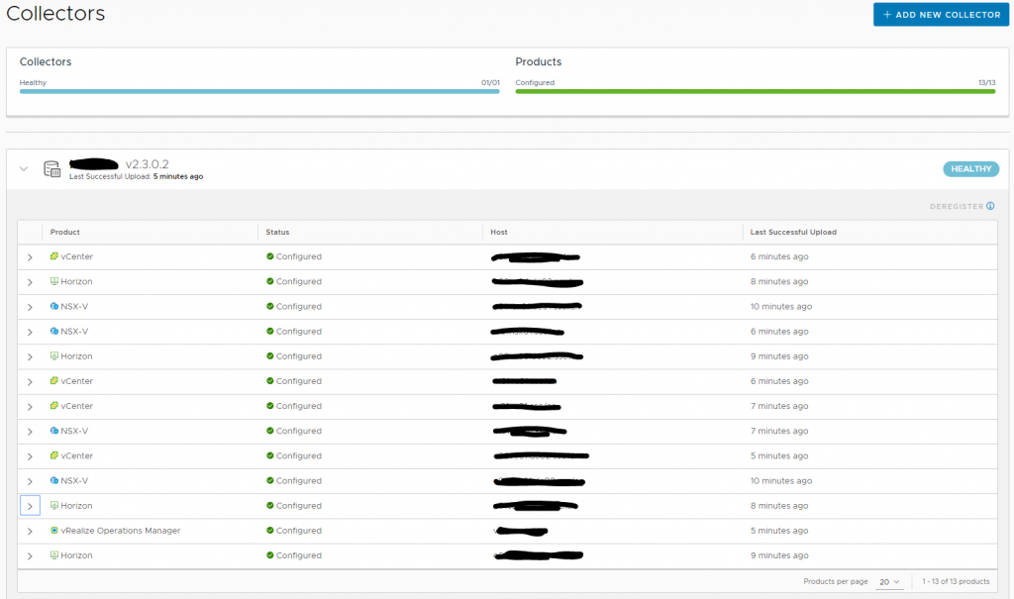The width and height of the screenshot is (1014, 599).
Task: Click the green check icon for vRealize Operations Manager
Action: coord(270,531)
